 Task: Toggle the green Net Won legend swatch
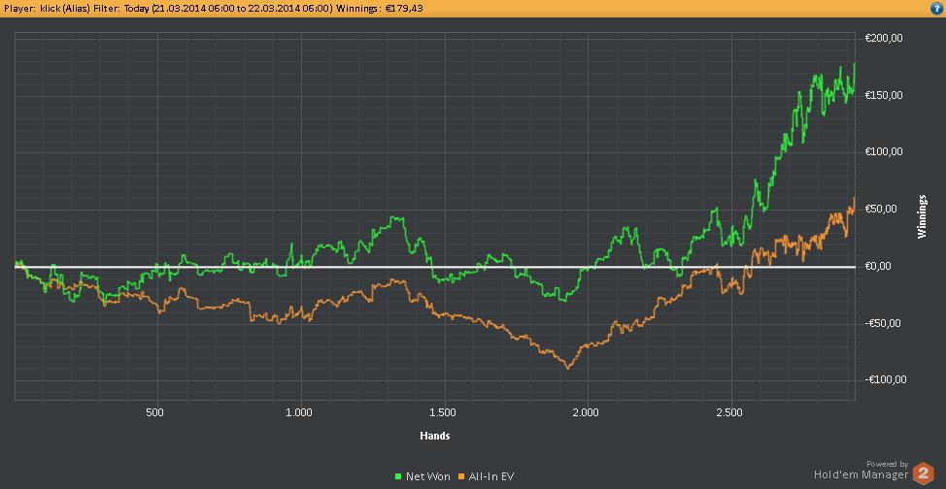coord(398,476)
